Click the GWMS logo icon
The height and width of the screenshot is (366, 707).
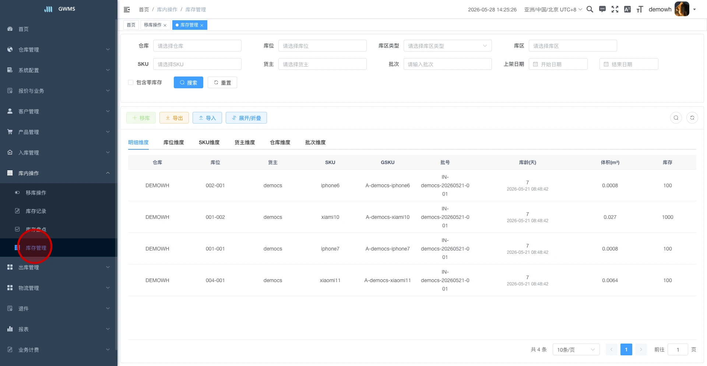click(48, 9)
